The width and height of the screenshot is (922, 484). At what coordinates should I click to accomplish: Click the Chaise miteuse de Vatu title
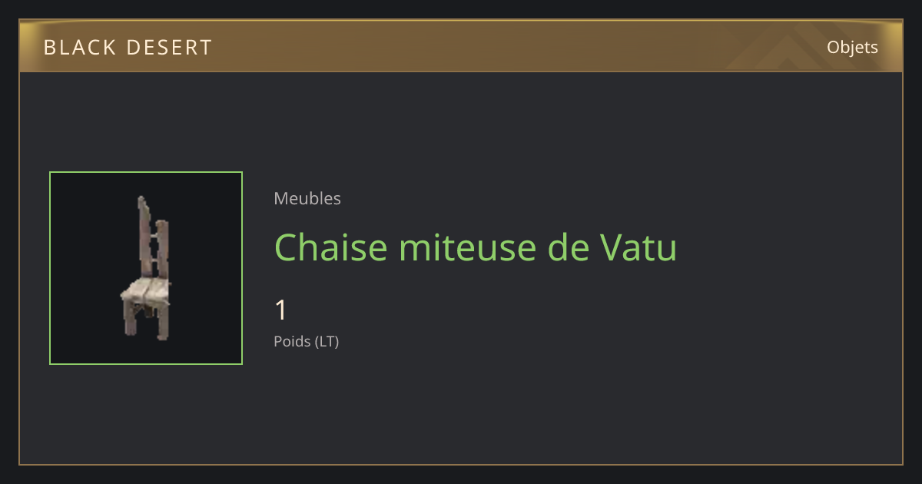click(x=476, y=247)
